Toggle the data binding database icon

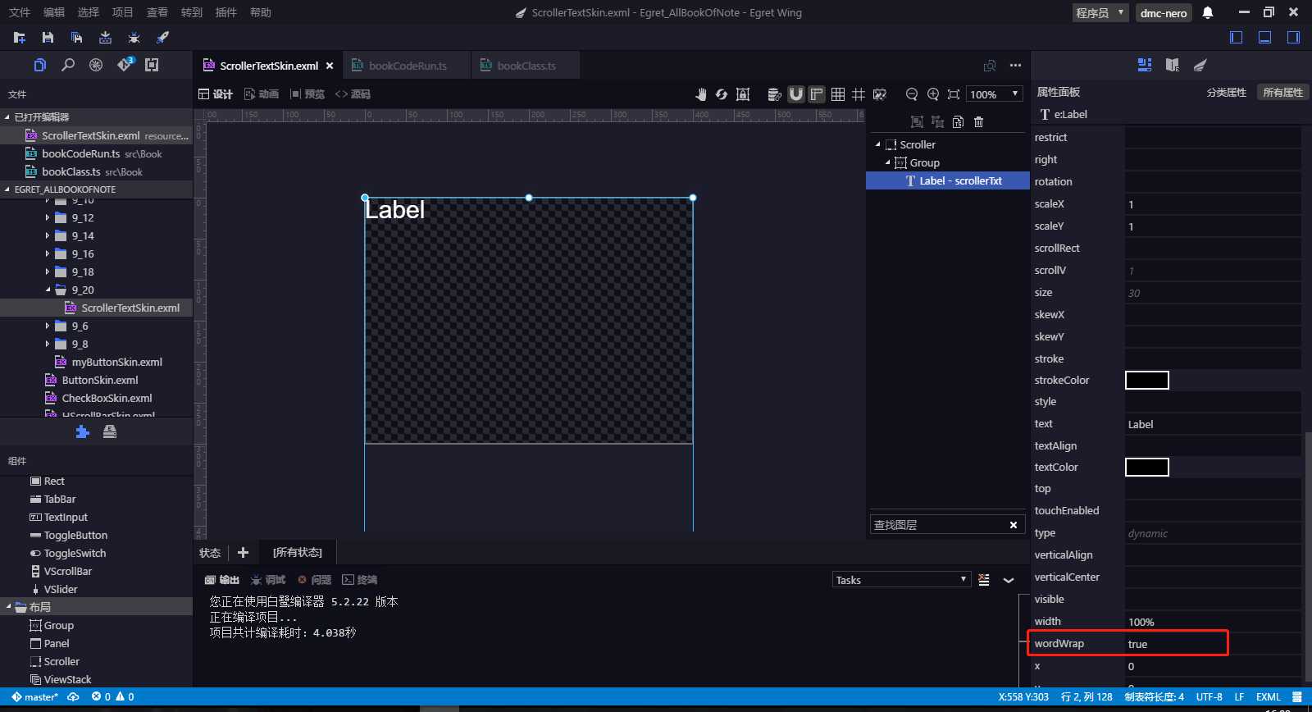(774, 94)
